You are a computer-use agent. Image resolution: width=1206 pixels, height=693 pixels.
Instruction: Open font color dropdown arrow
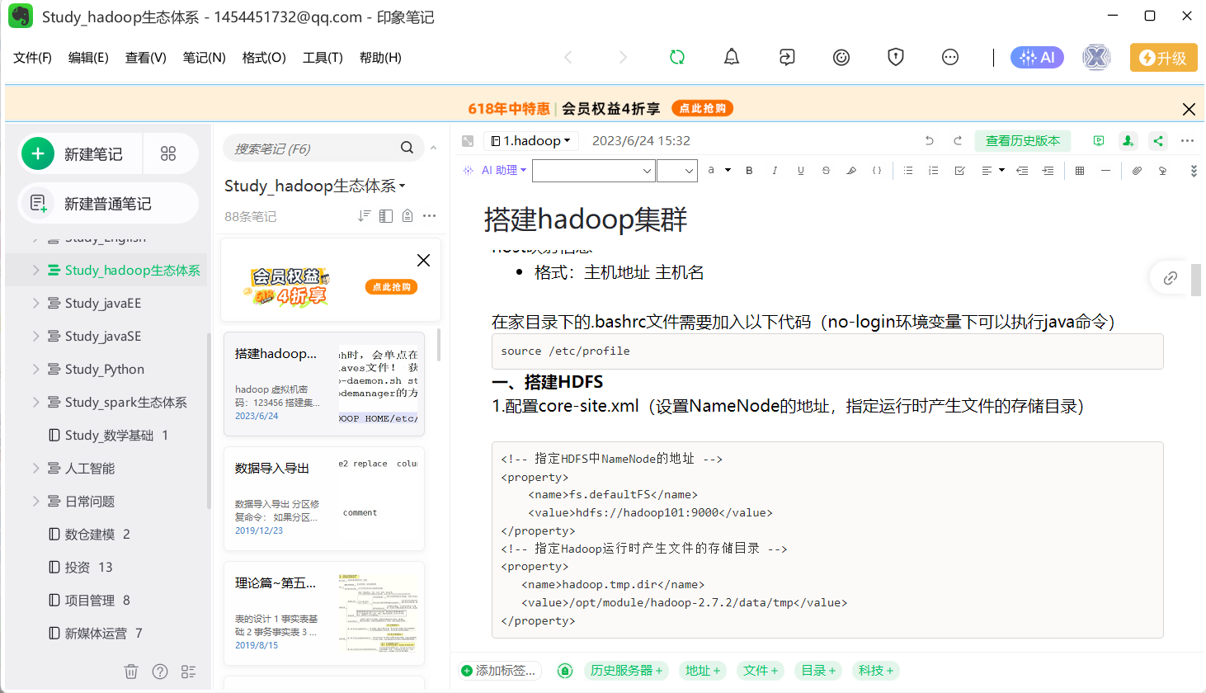click(x=728, y=170)
